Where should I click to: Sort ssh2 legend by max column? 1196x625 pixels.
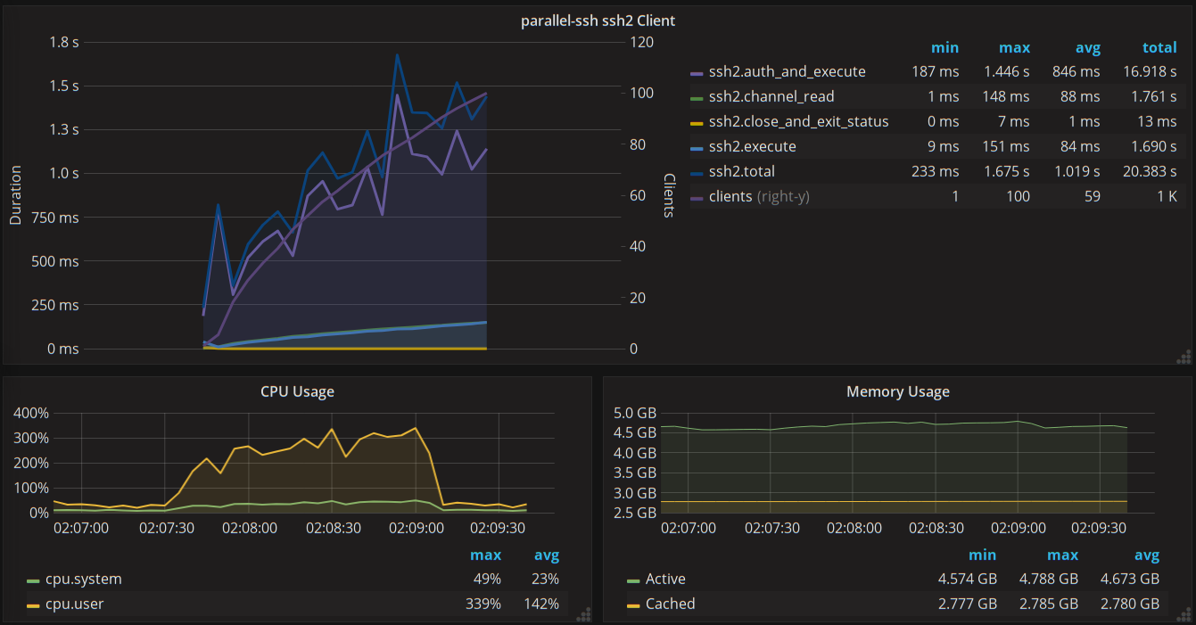(1014, 47)
